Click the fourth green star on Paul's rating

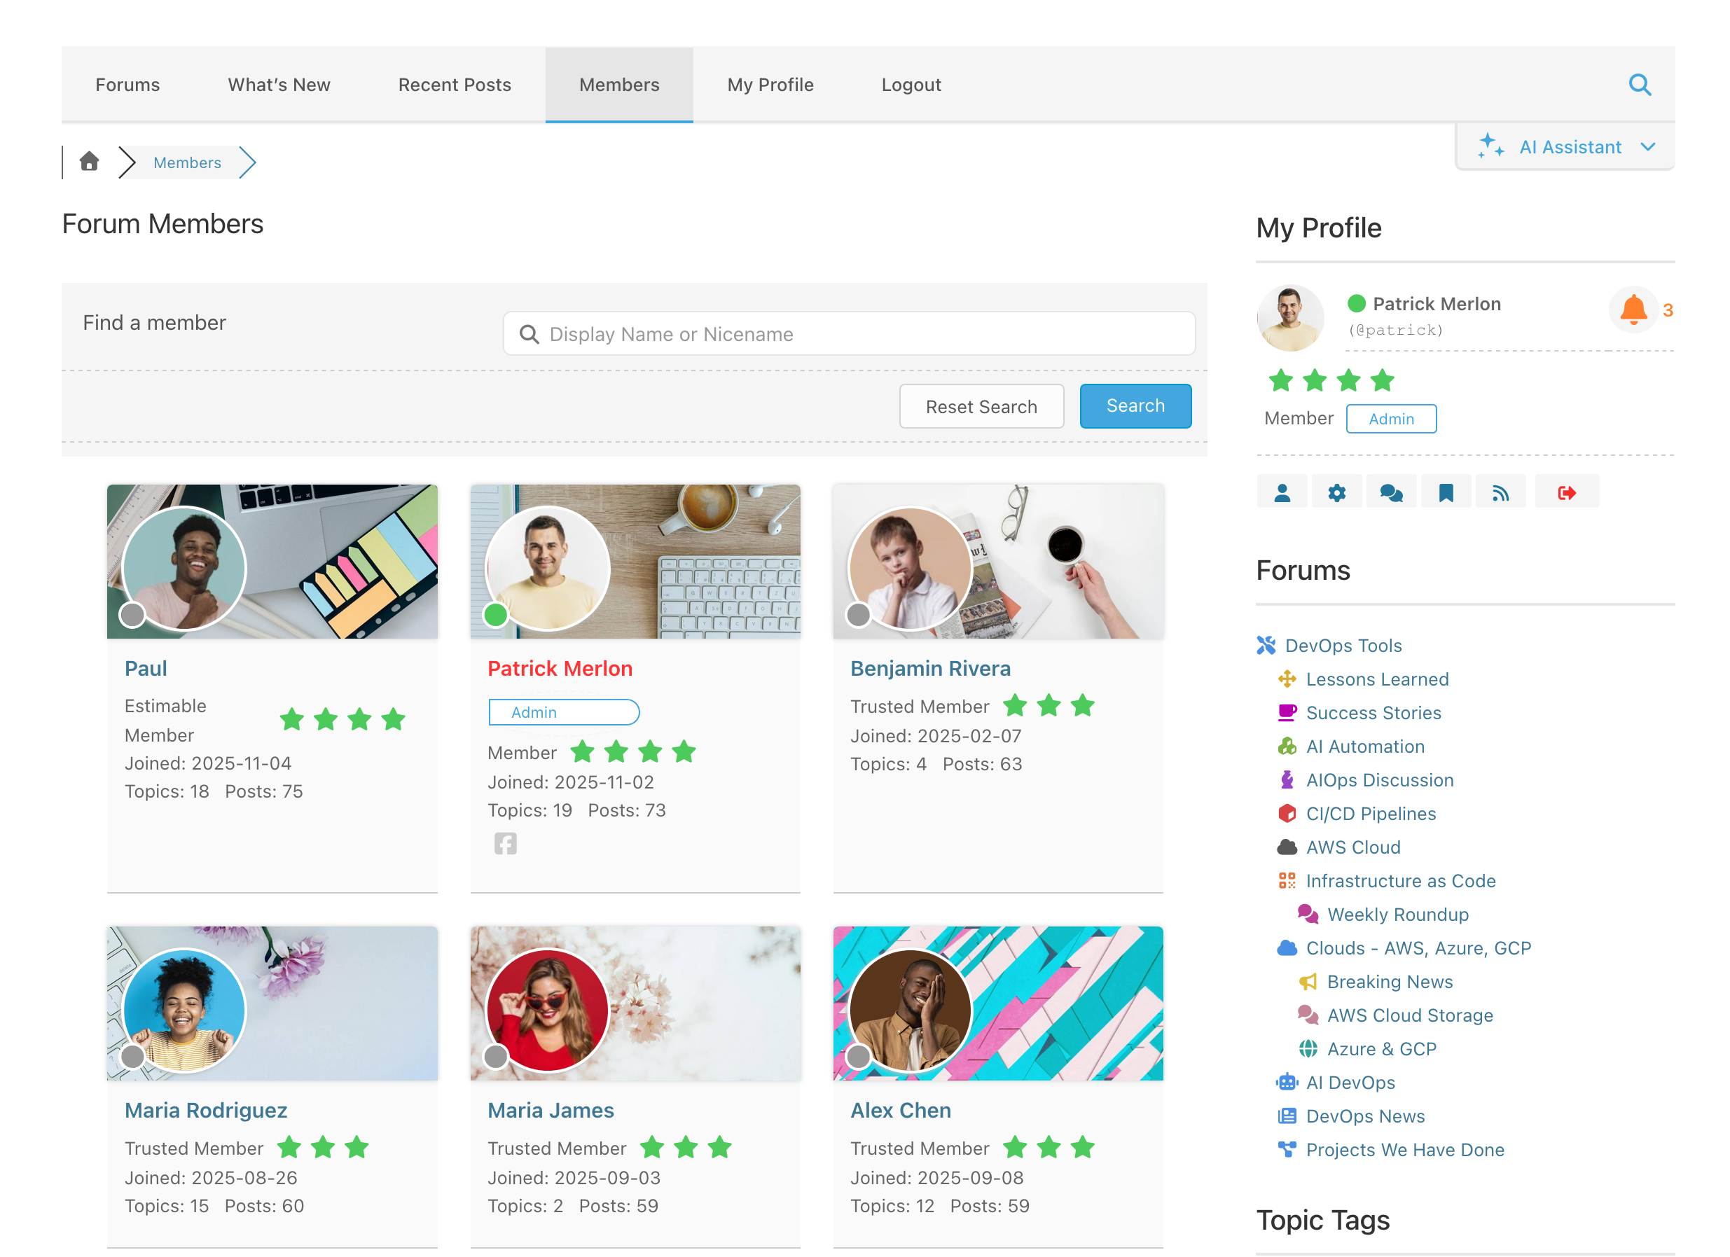coord(394,718)
